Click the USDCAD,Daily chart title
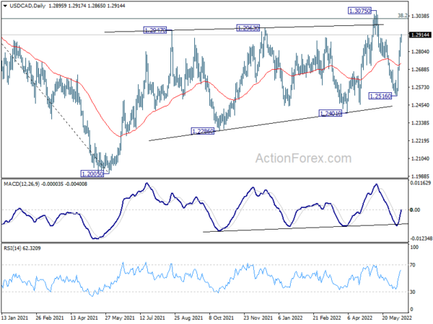 click(27, 6)
